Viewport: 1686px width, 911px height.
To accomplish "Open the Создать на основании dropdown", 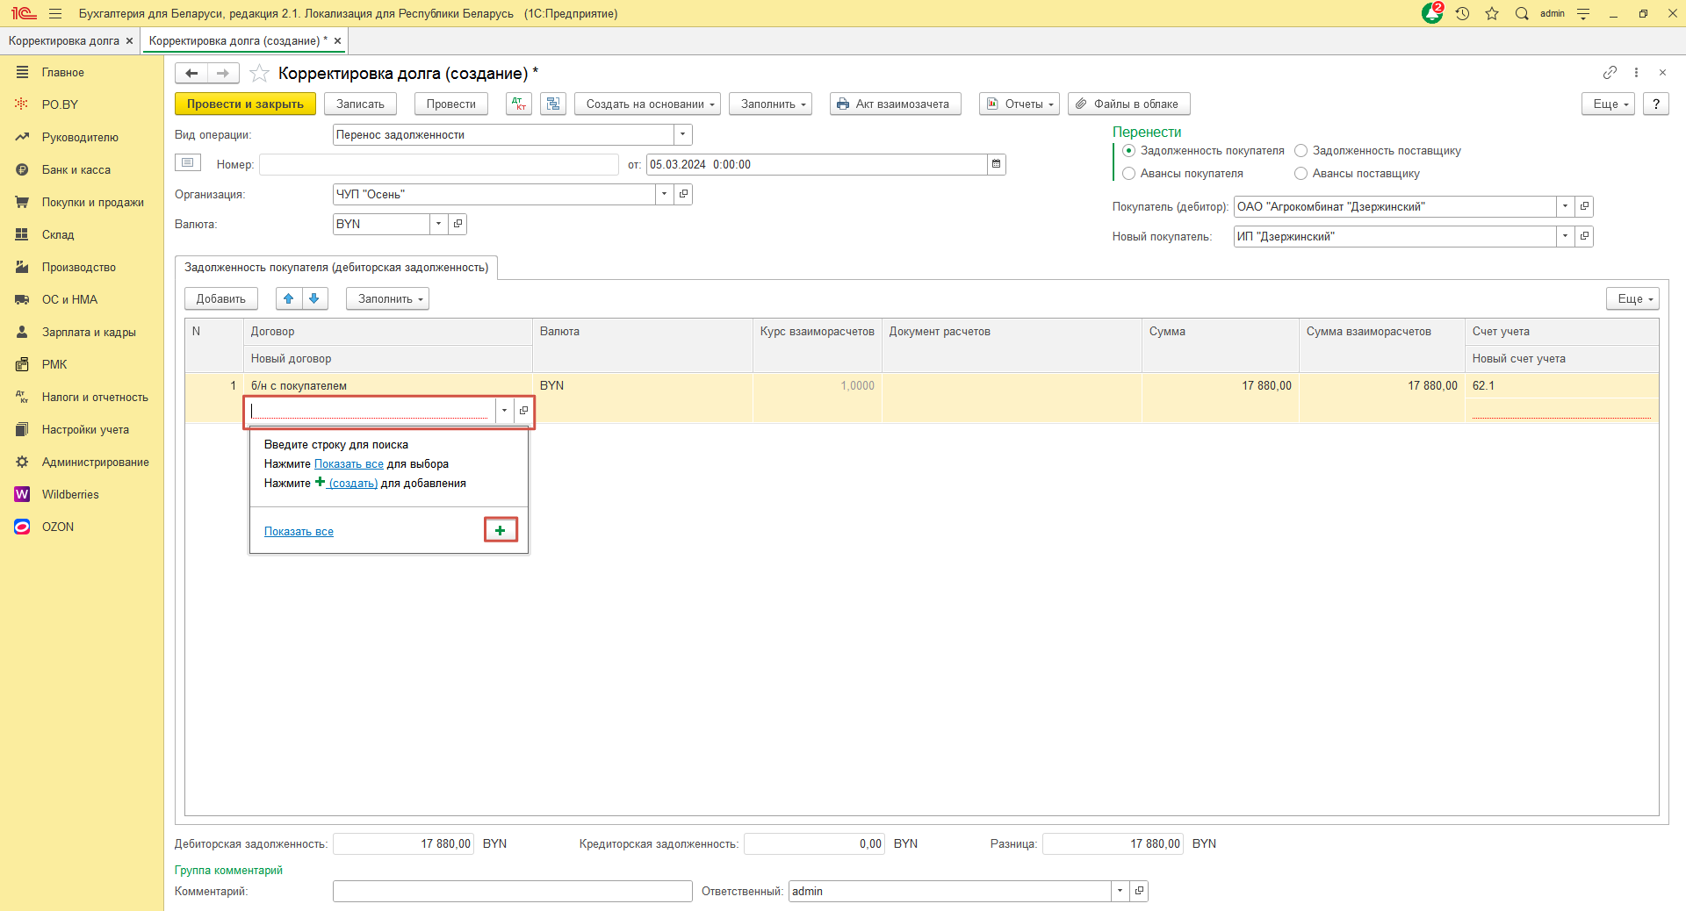I will [648, 104].
